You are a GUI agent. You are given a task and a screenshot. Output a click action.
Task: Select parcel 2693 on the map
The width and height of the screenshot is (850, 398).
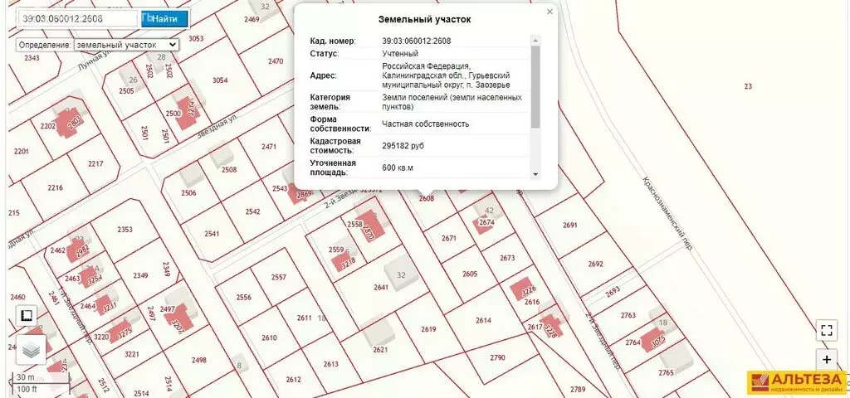613,292
